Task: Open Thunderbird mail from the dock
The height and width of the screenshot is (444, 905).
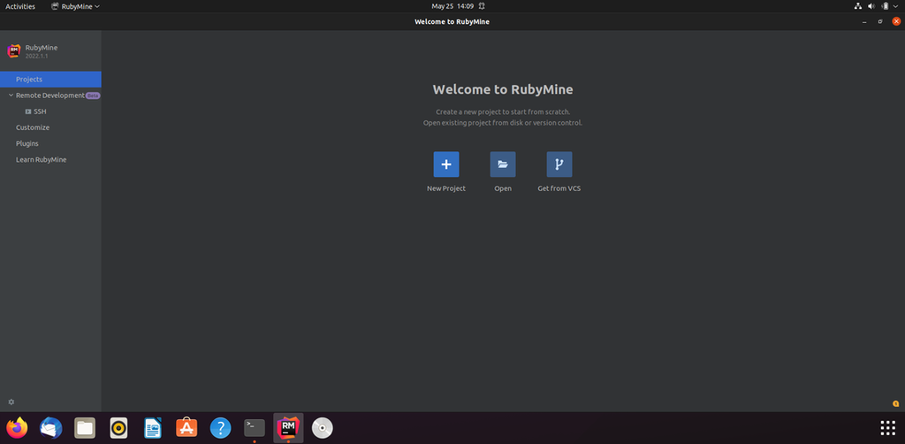Action: (50, 428)
